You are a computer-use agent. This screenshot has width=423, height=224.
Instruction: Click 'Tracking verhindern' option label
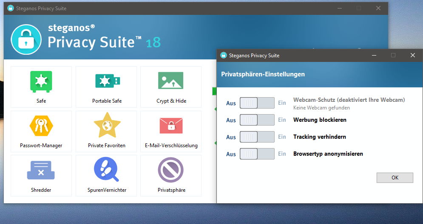[319, 137]
